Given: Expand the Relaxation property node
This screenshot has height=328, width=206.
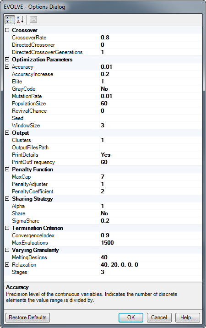Looking at the screenshot, I should (x=7, y=265).
